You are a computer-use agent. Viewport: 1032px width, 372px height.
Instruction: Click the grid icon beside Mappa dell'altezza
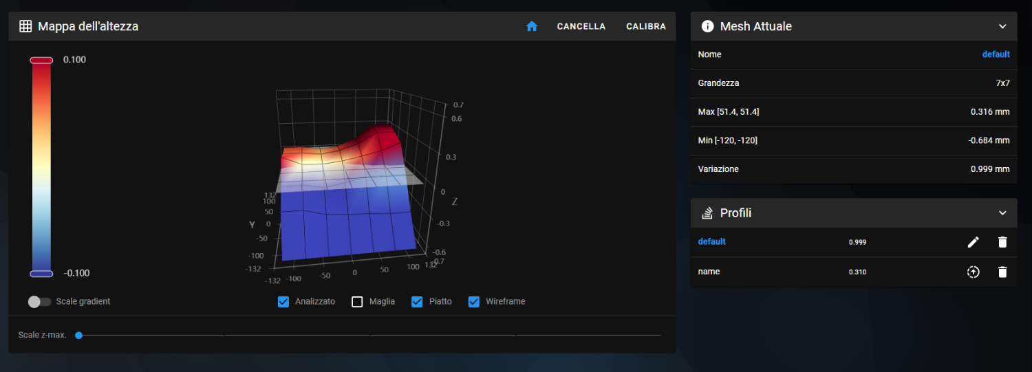(25, 26)
